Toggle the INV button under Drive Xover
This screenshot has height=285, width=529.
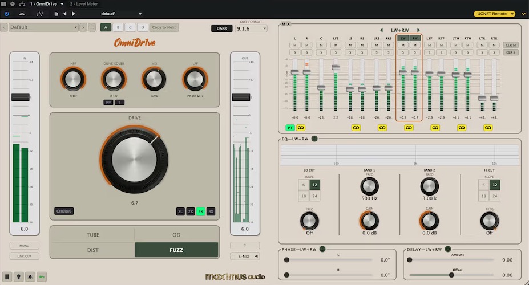click(x=108, y=103)
